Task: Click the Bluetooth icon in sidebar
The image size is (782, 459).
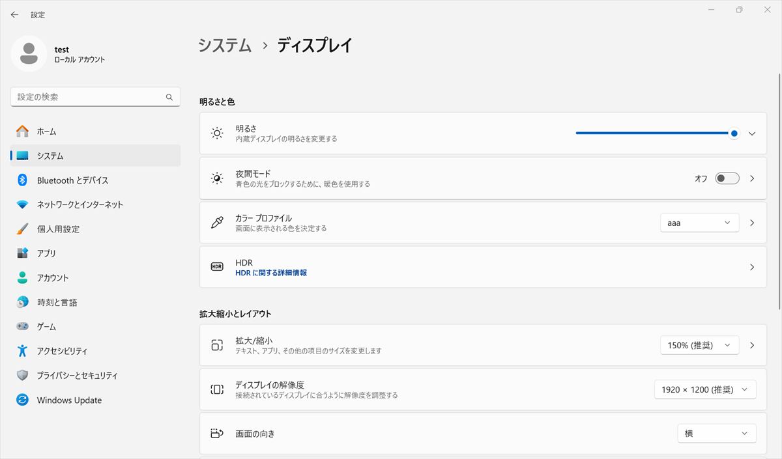Action: (22, 180)
